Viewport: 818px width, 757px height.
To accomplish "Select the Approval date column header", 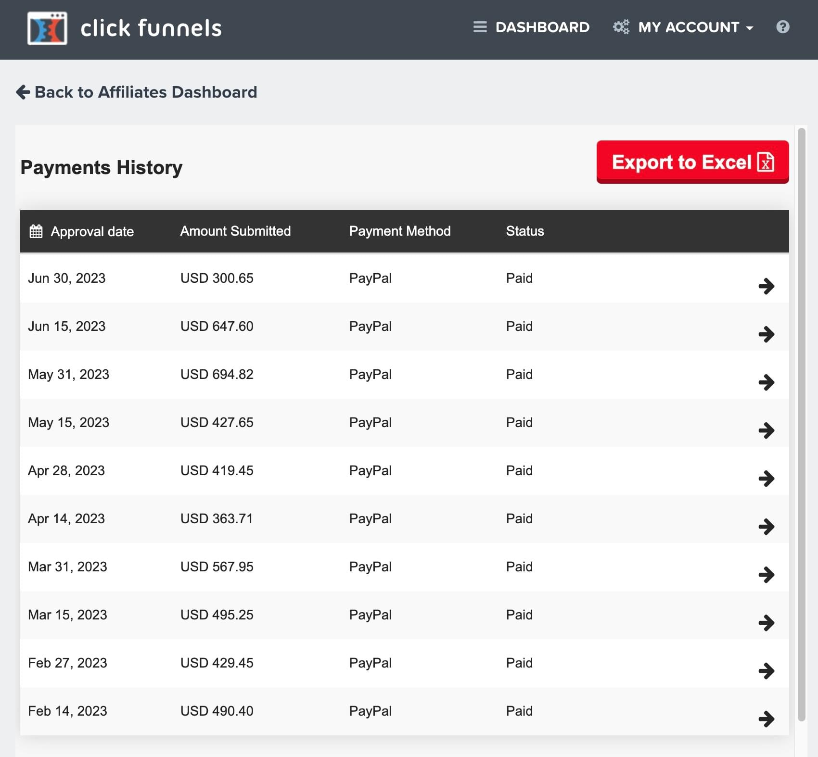I will click(92, 231).
